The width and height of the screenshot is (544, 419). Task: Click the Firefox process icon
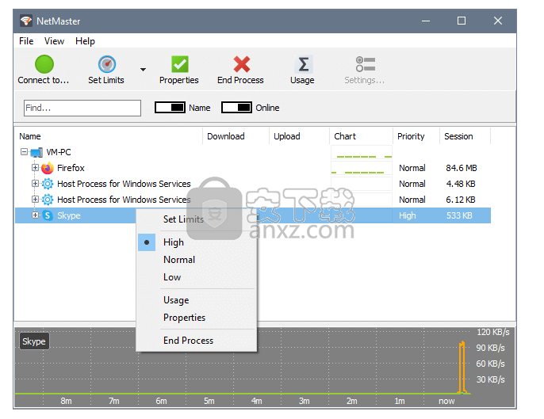(x=48, y=168)
